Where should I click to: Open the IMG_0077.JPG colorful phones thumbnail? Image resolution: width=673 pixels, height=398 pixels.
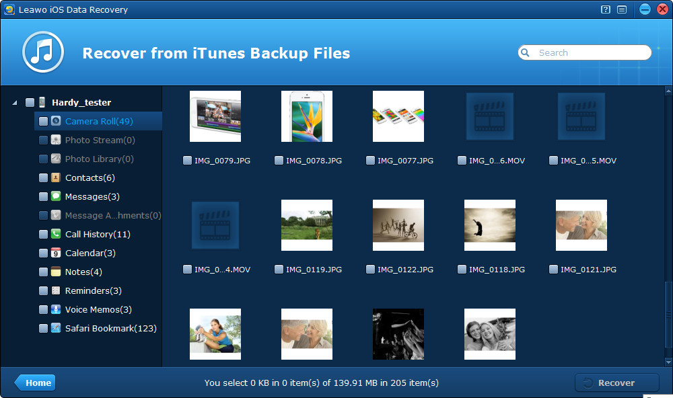click(x=398, y=116)
